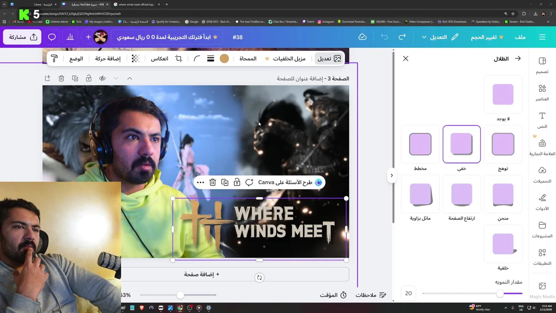Select the ارتفاع الصفحة page lift shadow
Viewport: 556px width, 313px height.
(x=462, y=194)
